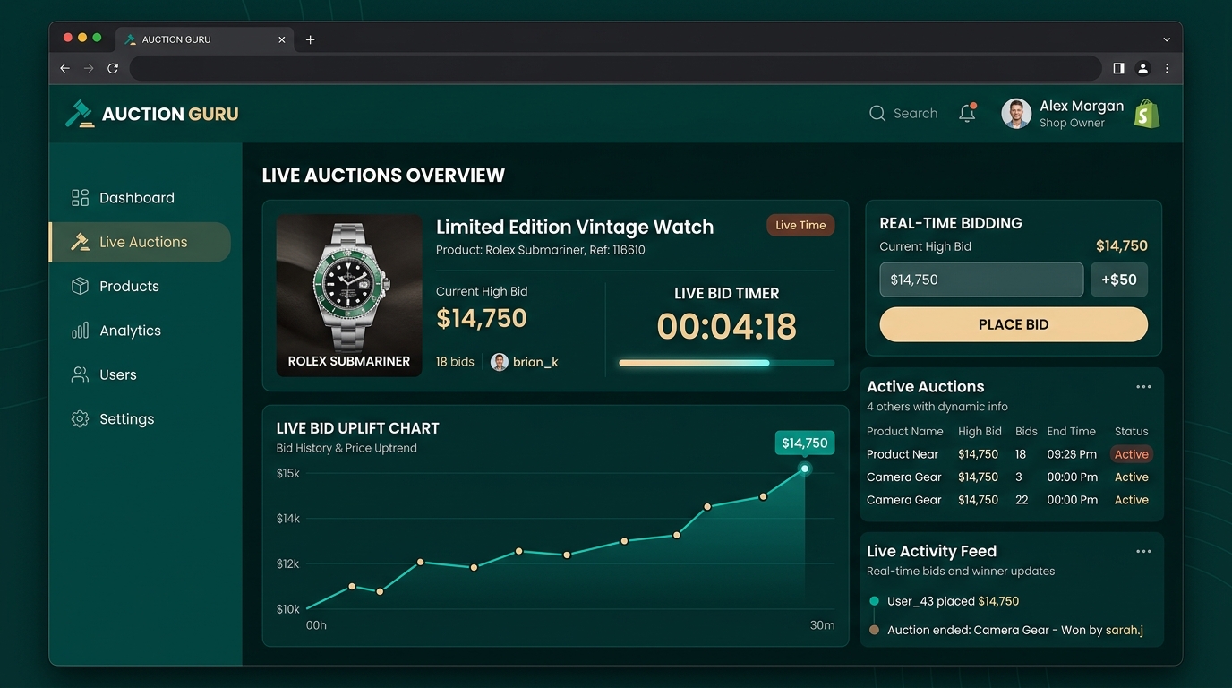Image resolution: width=1232 pixels, height=688 pixels.
Task: Click the Limited Edition Vintage Watch title
Action: point(575,227)
